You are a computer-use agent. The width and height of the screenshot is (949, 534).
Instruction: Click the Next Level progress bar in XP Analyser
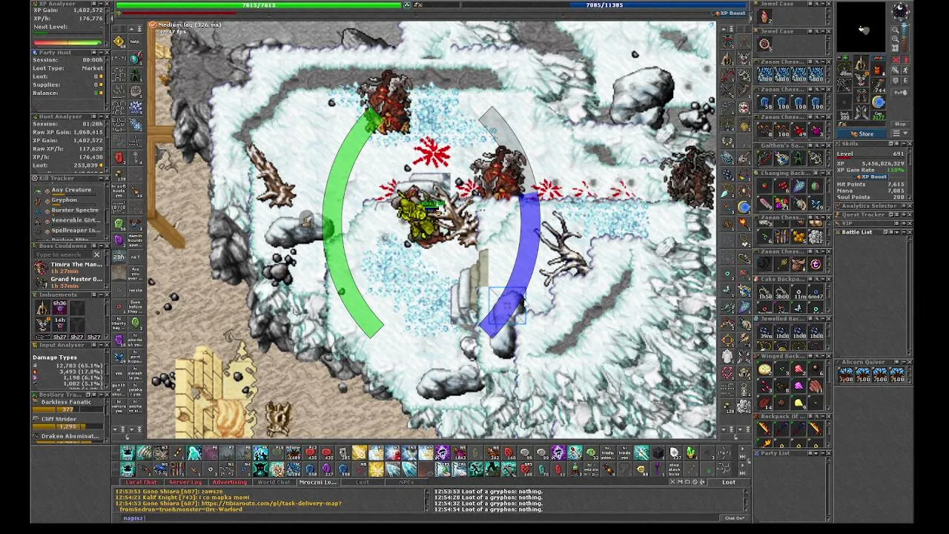click(68, 32)
